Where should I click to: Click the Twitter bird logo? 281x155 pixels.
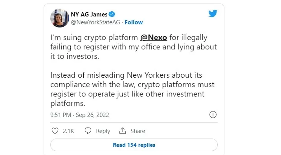point(213,14)
